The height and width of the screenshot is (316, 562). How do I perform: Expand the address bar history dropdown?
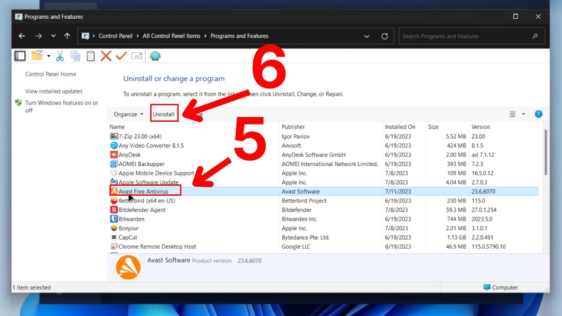click(367, 36)
